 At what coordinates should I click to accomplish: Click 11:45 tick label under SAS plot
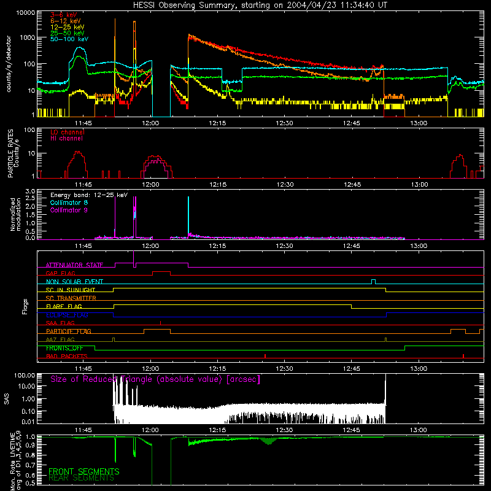click(83, 430)
